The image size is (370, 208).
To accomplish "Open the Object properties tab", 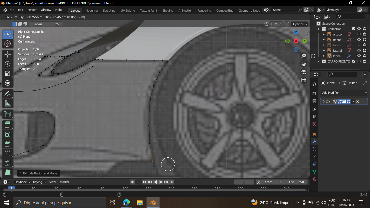I will (x=314, y=134).
